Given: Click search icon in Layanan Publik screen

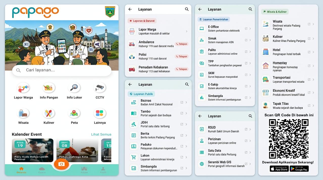Looking at the screenshot, I should tap(187, 84).
